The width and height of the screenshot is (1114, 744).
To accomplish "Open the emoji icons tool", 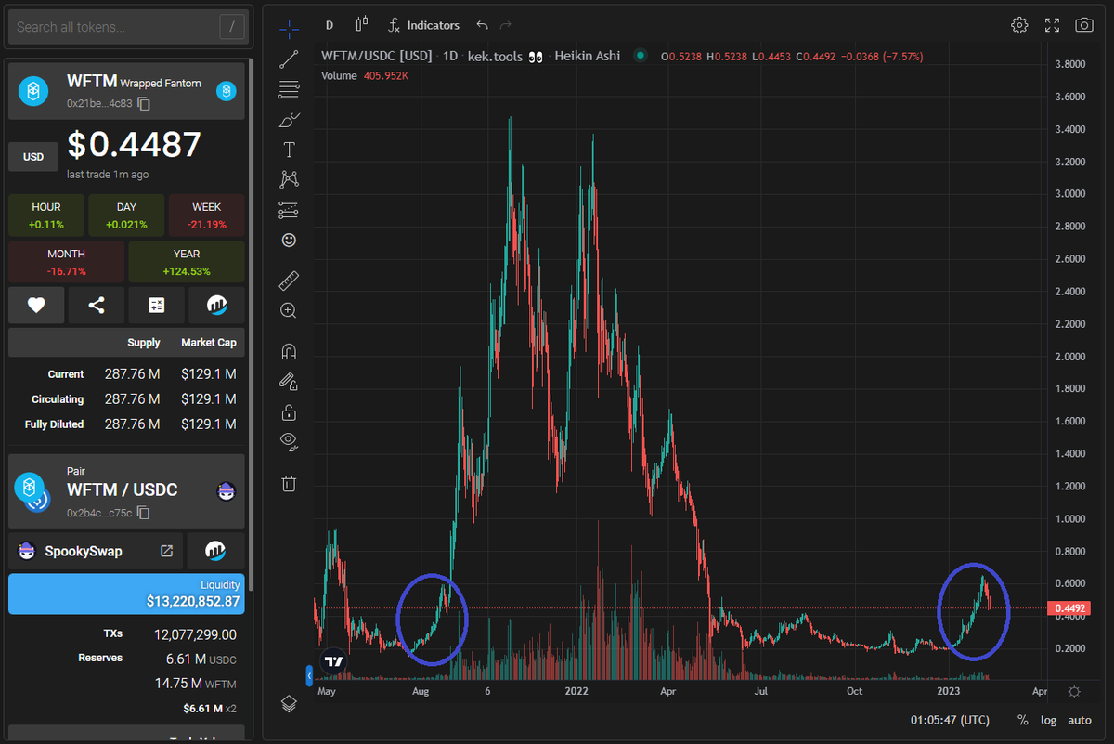I will [289, 240].
